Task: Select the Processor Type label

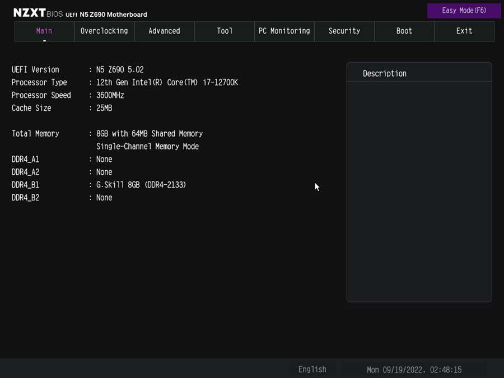Action: coord(39,83)
